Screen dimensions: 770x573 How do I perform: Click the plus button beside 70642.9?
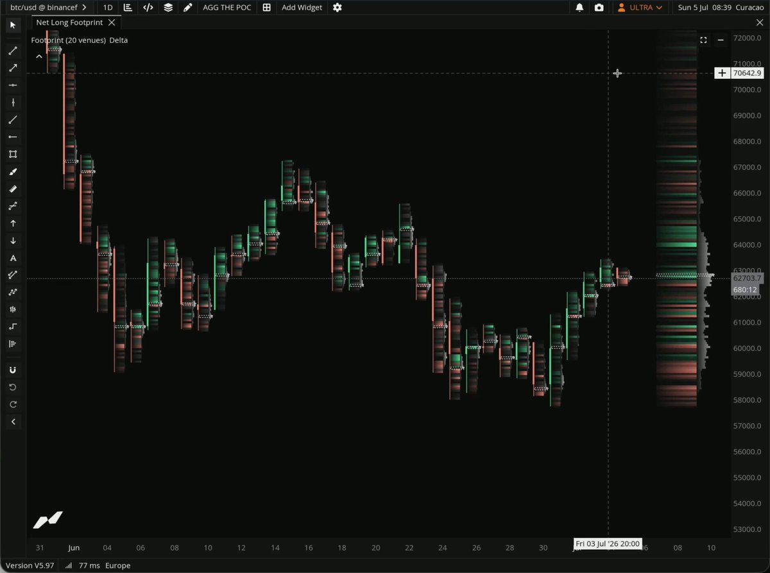coord(723,73)
